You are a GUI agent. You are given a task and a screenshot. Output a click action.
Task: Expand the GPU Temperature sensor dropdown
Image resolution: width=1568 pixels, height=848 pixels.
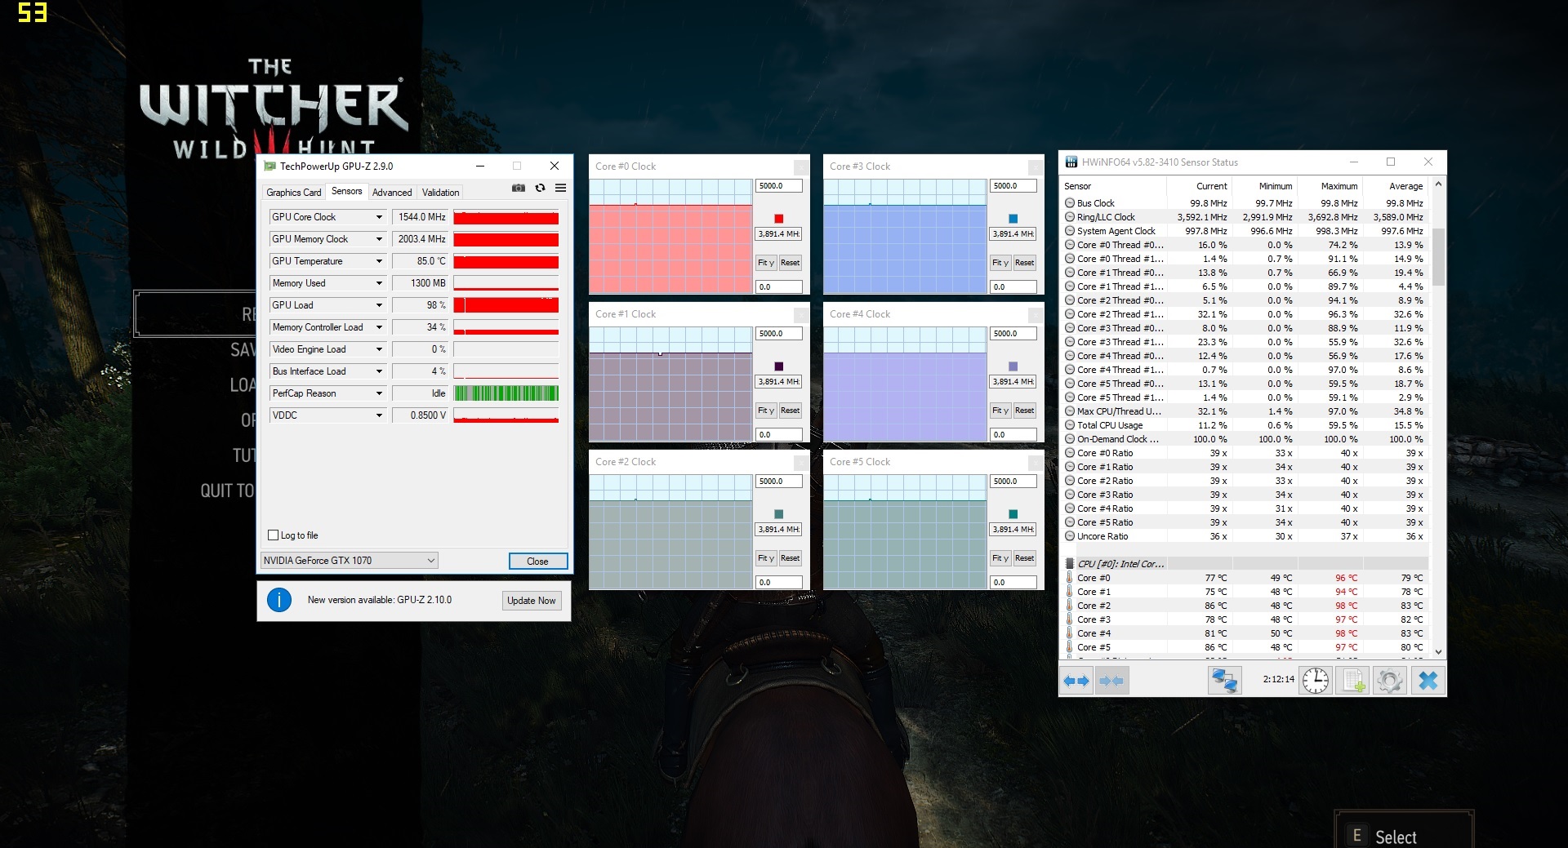tap(379, 261)
